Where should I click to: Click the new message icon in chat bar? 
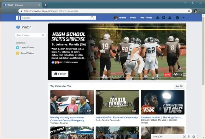click(x=184, y=137)
